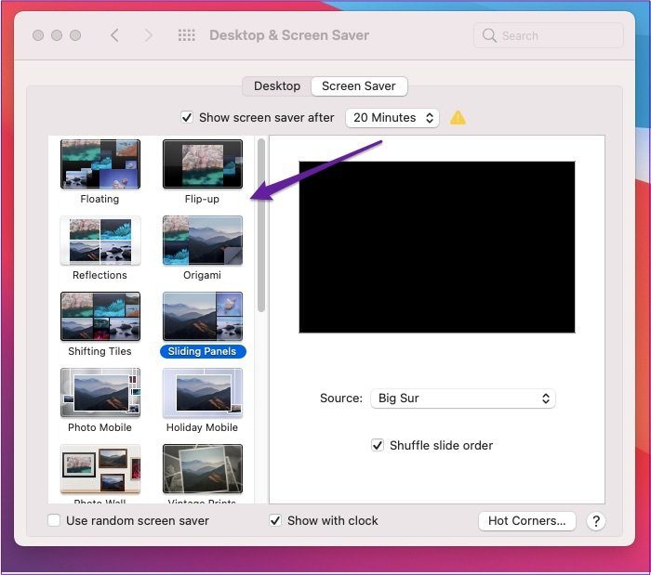The height and width of the screenshot is (575, 651).
Task: Enable Use random screen saver checkbox
Action: pyautogui.click(x=54, y=521)
